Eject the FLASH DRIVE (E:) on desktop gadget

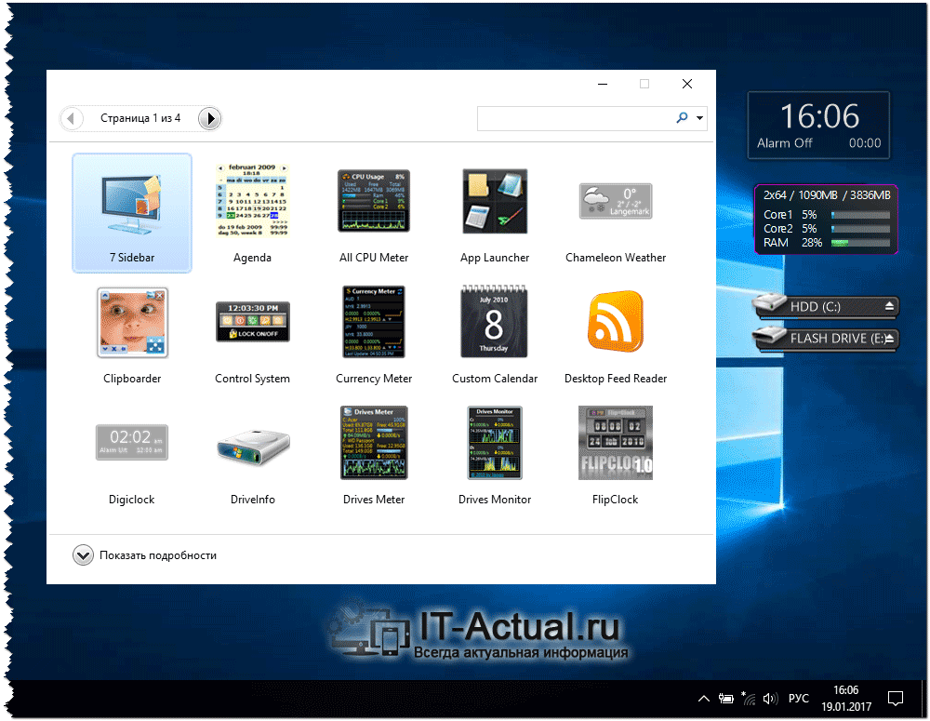[890, 338]
